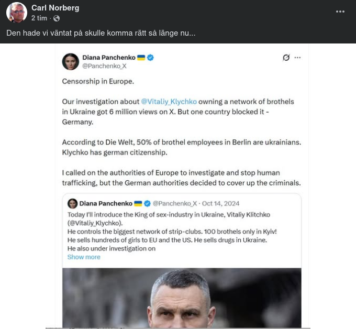Image resolution: width=356 pixels, height=329 pixels.
Task: Click the Grok icon in the tweet header
Action: (286, 58)
